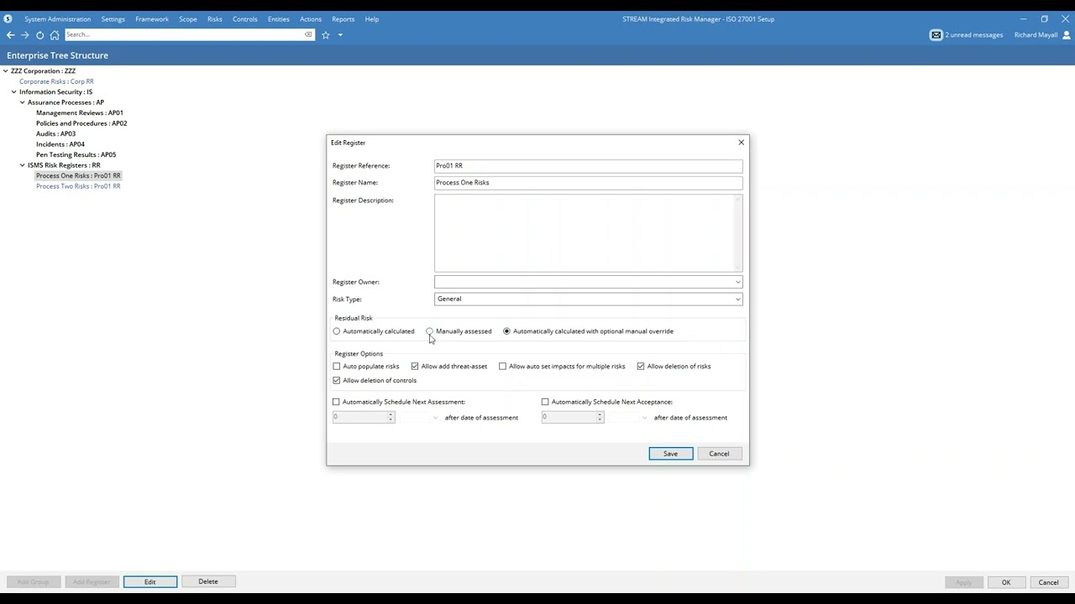This screenshot has height=604, width=1075.
Task: Select Audits : AP03 tree item
Action: (55, 133)
